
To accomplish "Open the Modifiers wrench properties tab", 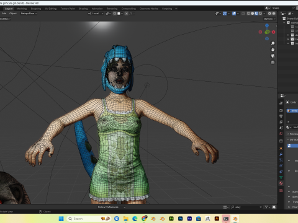I will [281, 154].
